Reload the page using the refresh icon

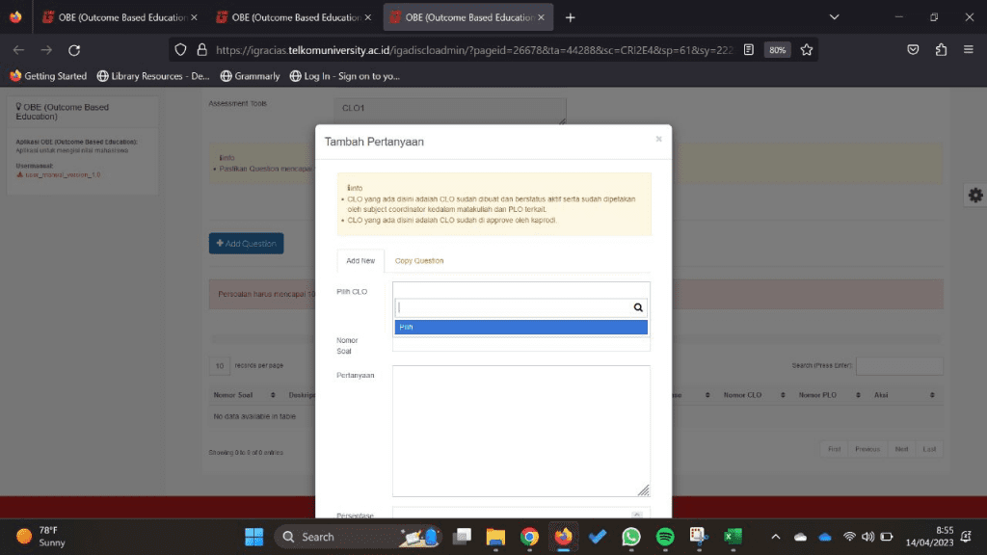tap(74, 50)
